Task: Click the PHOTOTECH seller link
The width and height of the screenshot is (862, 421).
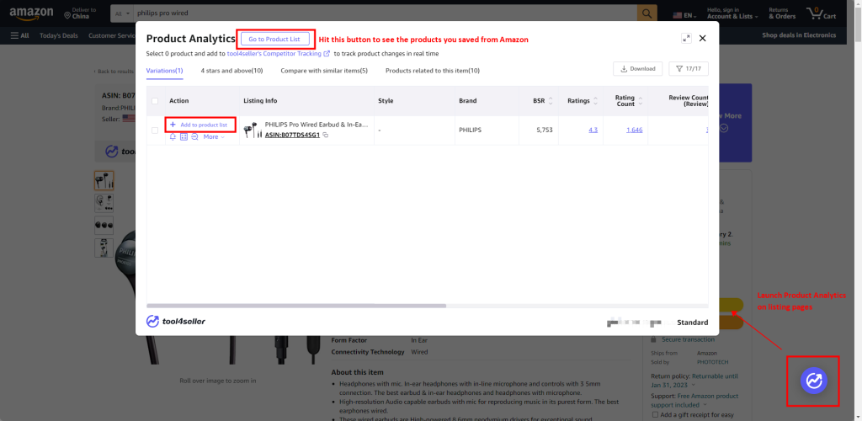Action: 714,362
